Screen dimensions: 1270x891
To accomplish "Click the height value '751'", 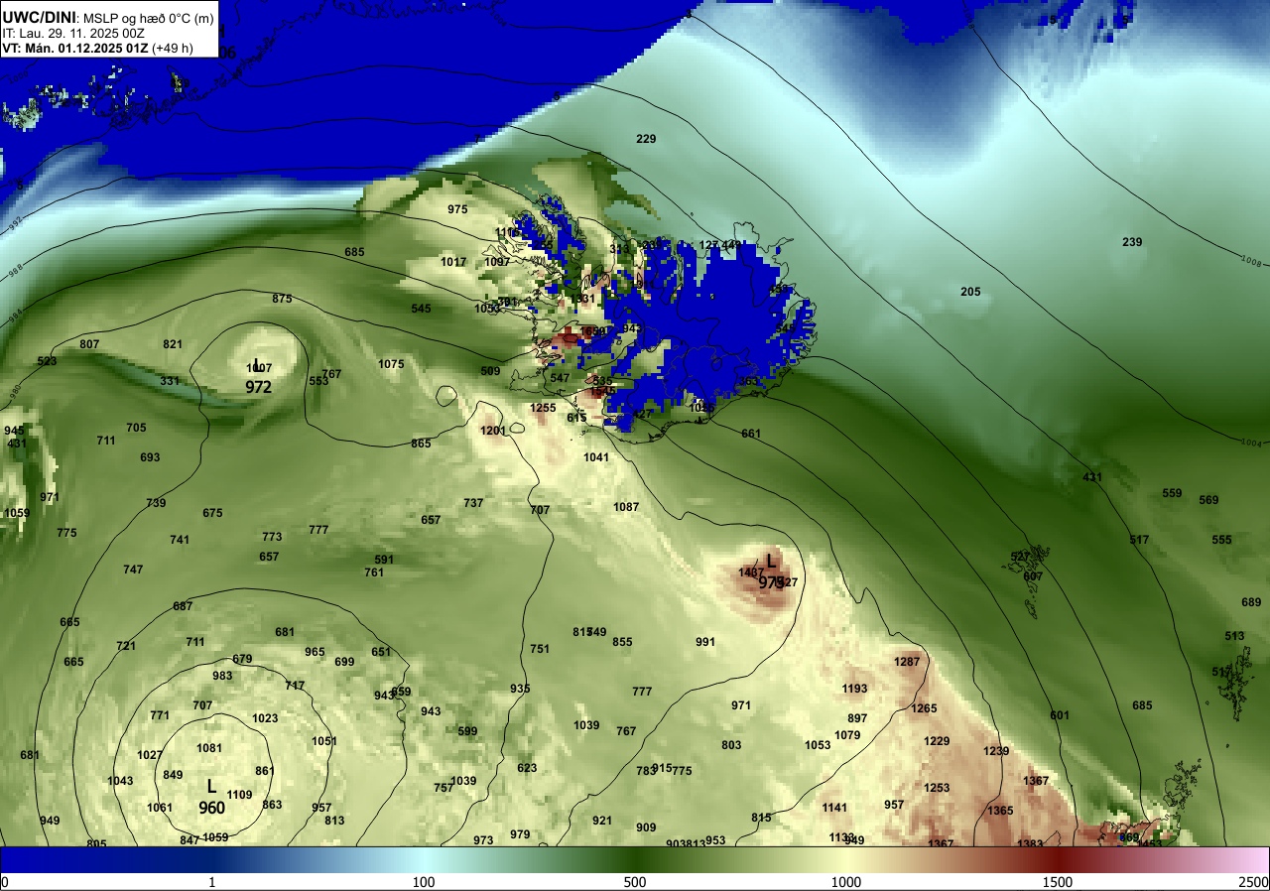I will pos(540,649).
